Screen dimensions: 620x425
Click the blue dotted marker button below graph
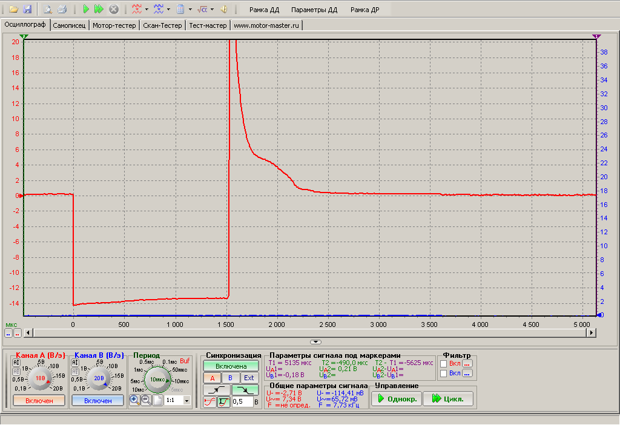coord(8,334)
